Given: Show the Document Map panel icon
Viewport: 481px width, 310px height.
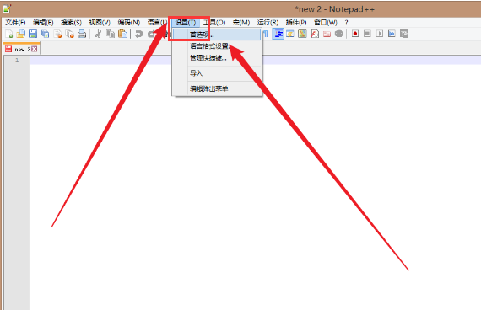Looking at the screenshot, I should tap(302, 34).
